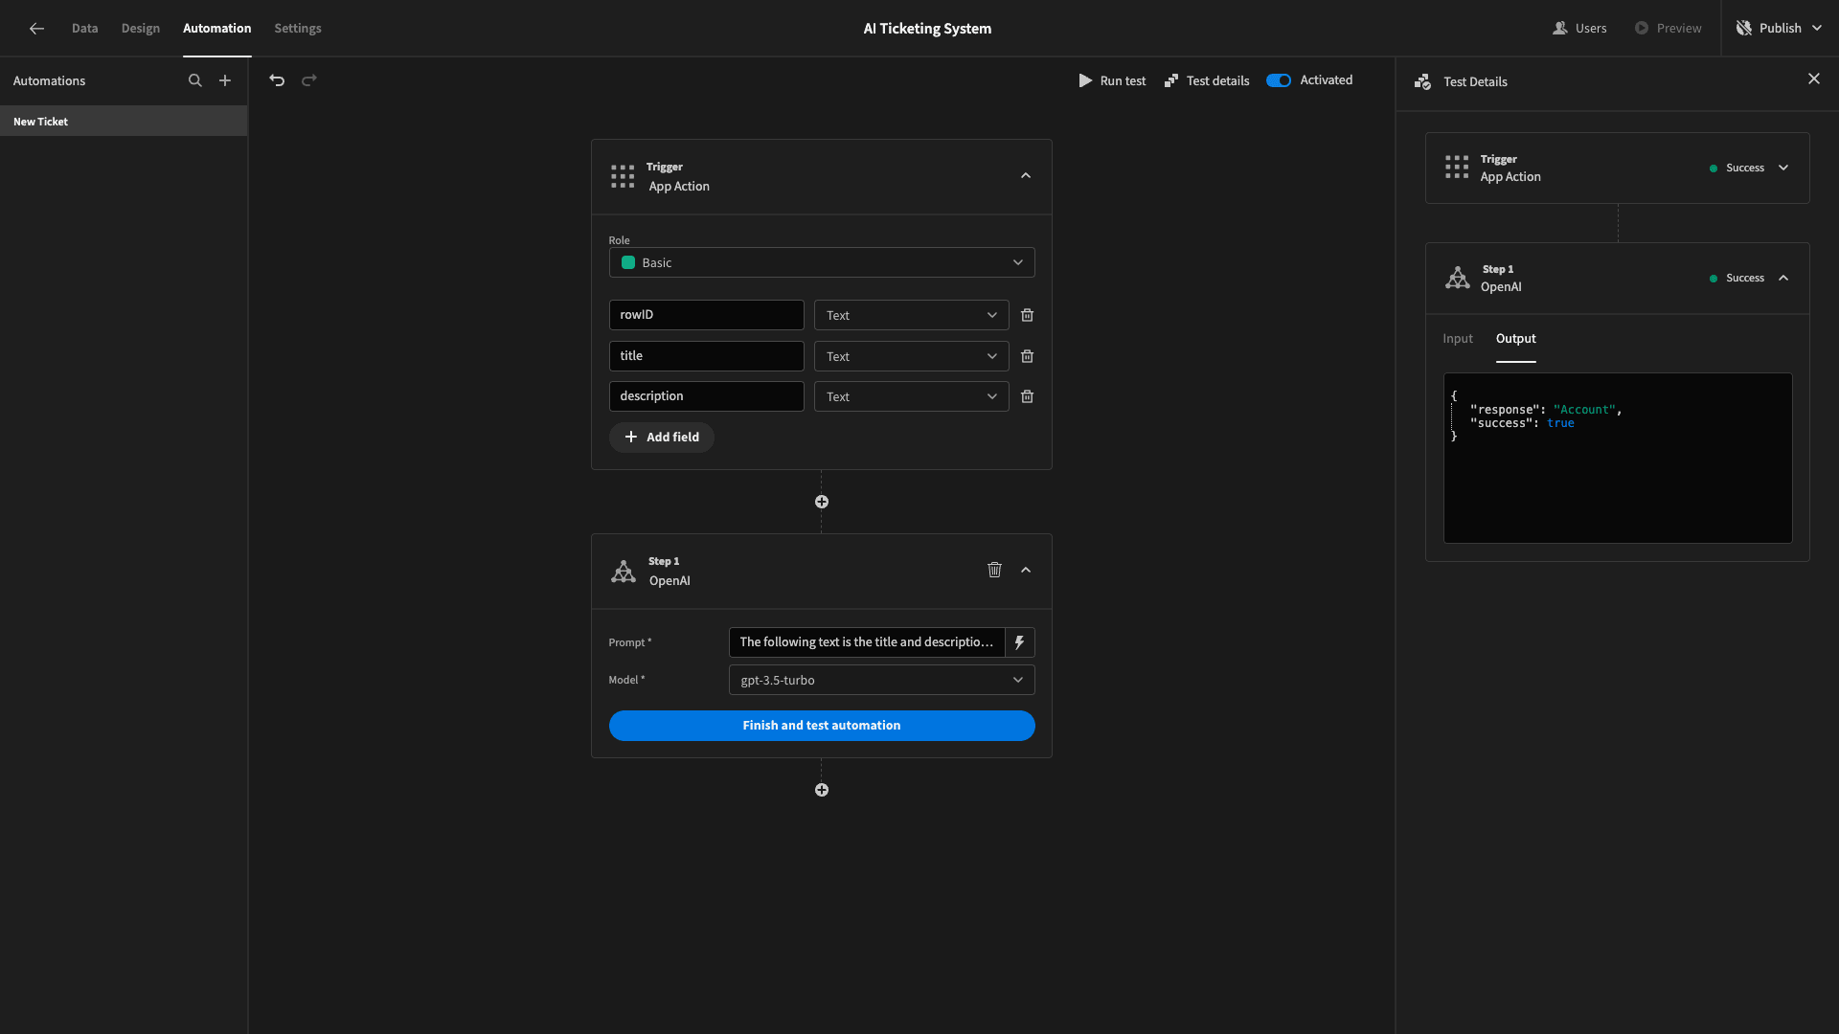Open title field type Text dropdown
Image resolution: width=1839 pixels, height=1034 pixels.
click(x=911, y=356)
